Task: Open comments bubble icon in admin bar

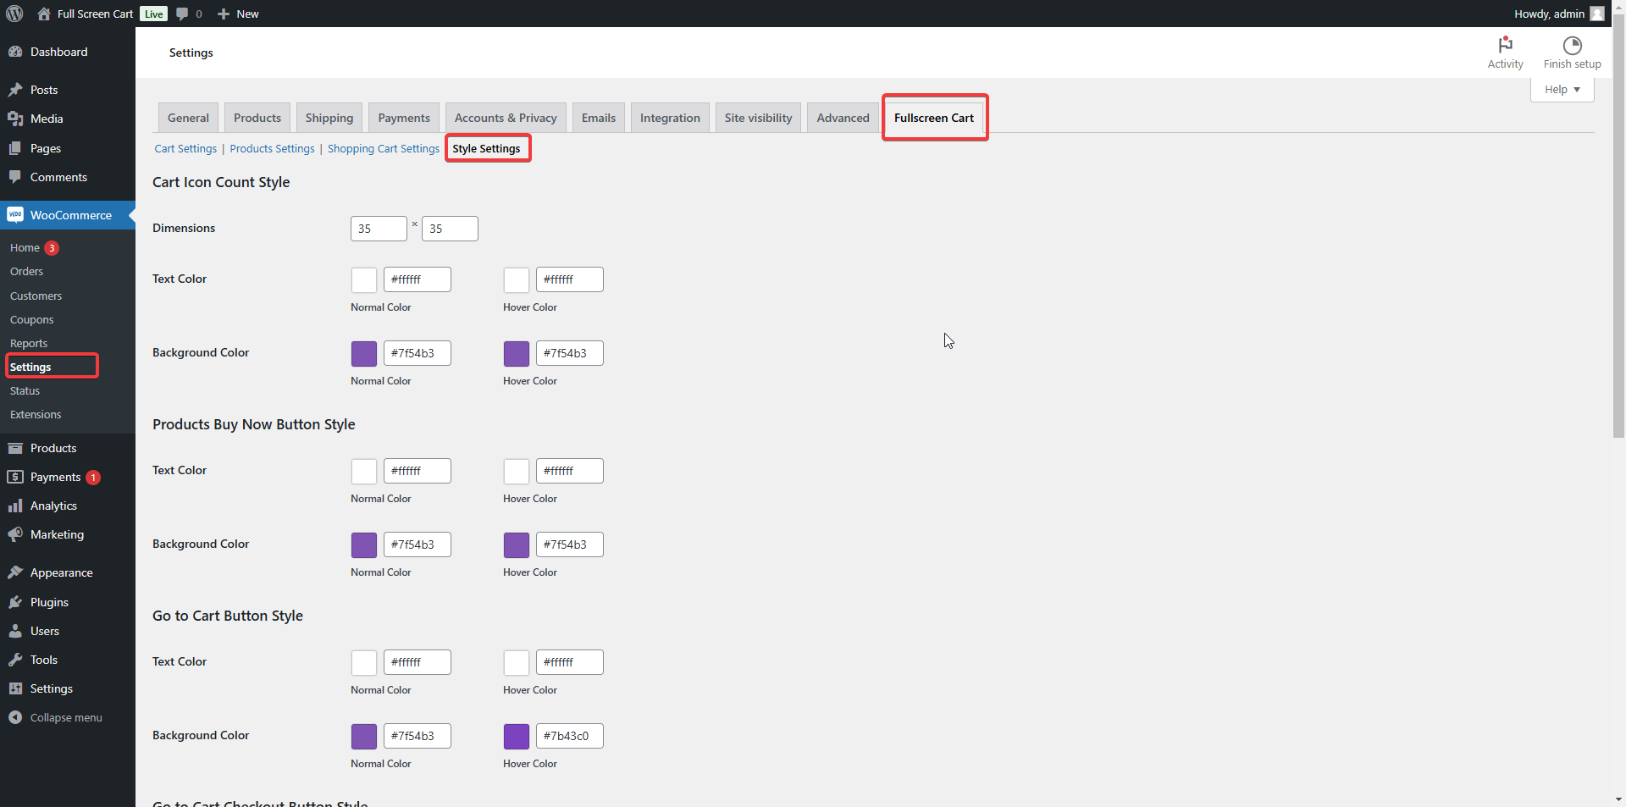Action: pyautogui.click(x=182, y=14)
